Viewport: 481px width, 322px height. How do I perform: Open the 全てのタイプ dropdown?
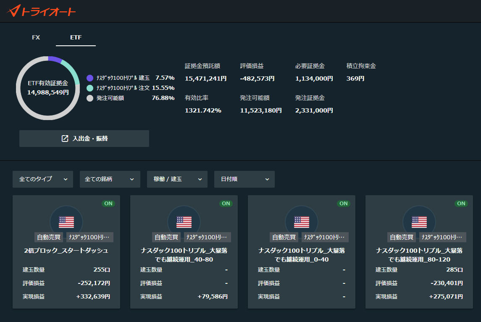tap(43, 179)
